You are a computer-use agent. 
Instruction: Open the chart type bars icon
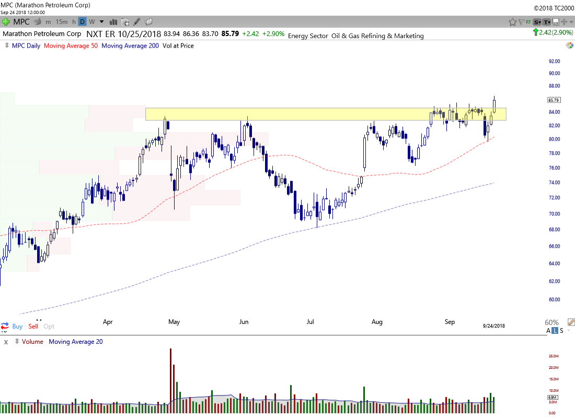pyautogui.click(x=113, y=22)
